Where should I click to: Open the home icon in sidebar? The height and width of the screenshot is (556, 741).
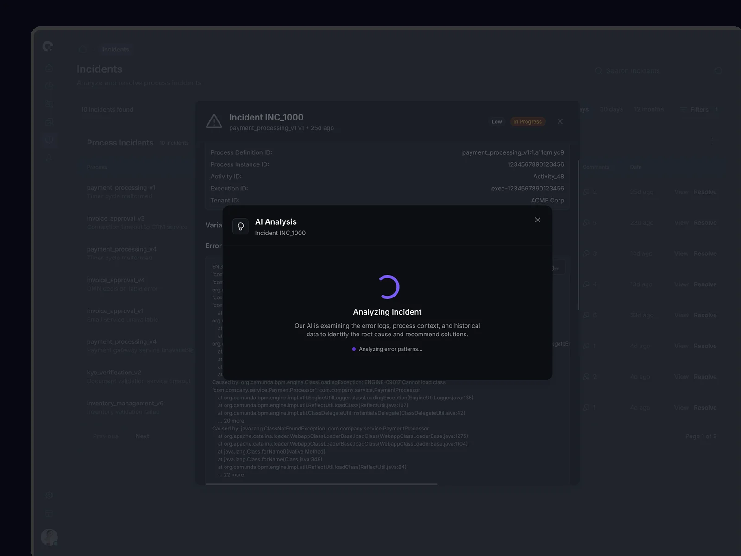click(x=49, y=68)
